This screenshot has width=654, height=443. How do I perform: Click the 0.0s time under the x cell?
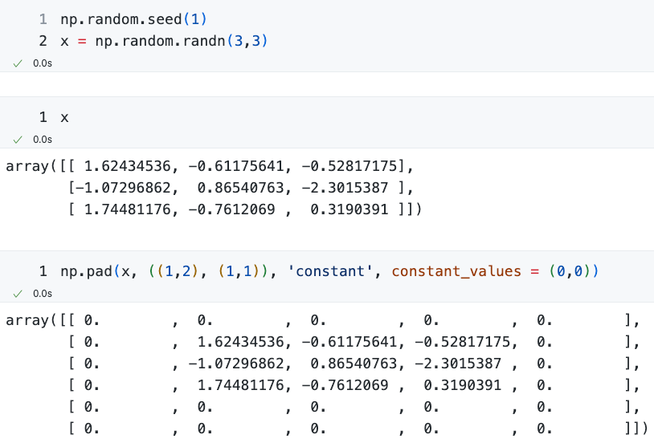[x=43, y=139]
